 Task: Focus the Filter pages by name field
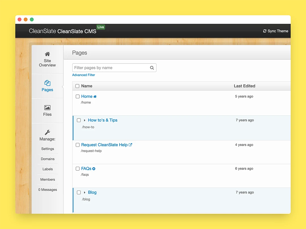114,68
